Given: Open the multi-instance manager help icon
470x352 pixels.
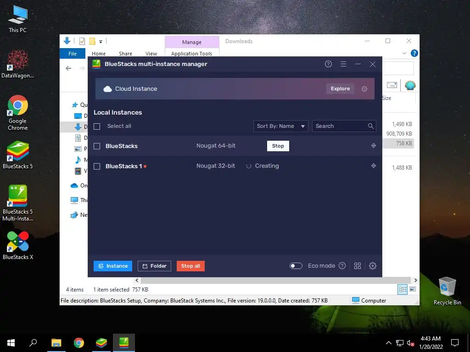Looking at the screenshot, I should tap(328, 64).
